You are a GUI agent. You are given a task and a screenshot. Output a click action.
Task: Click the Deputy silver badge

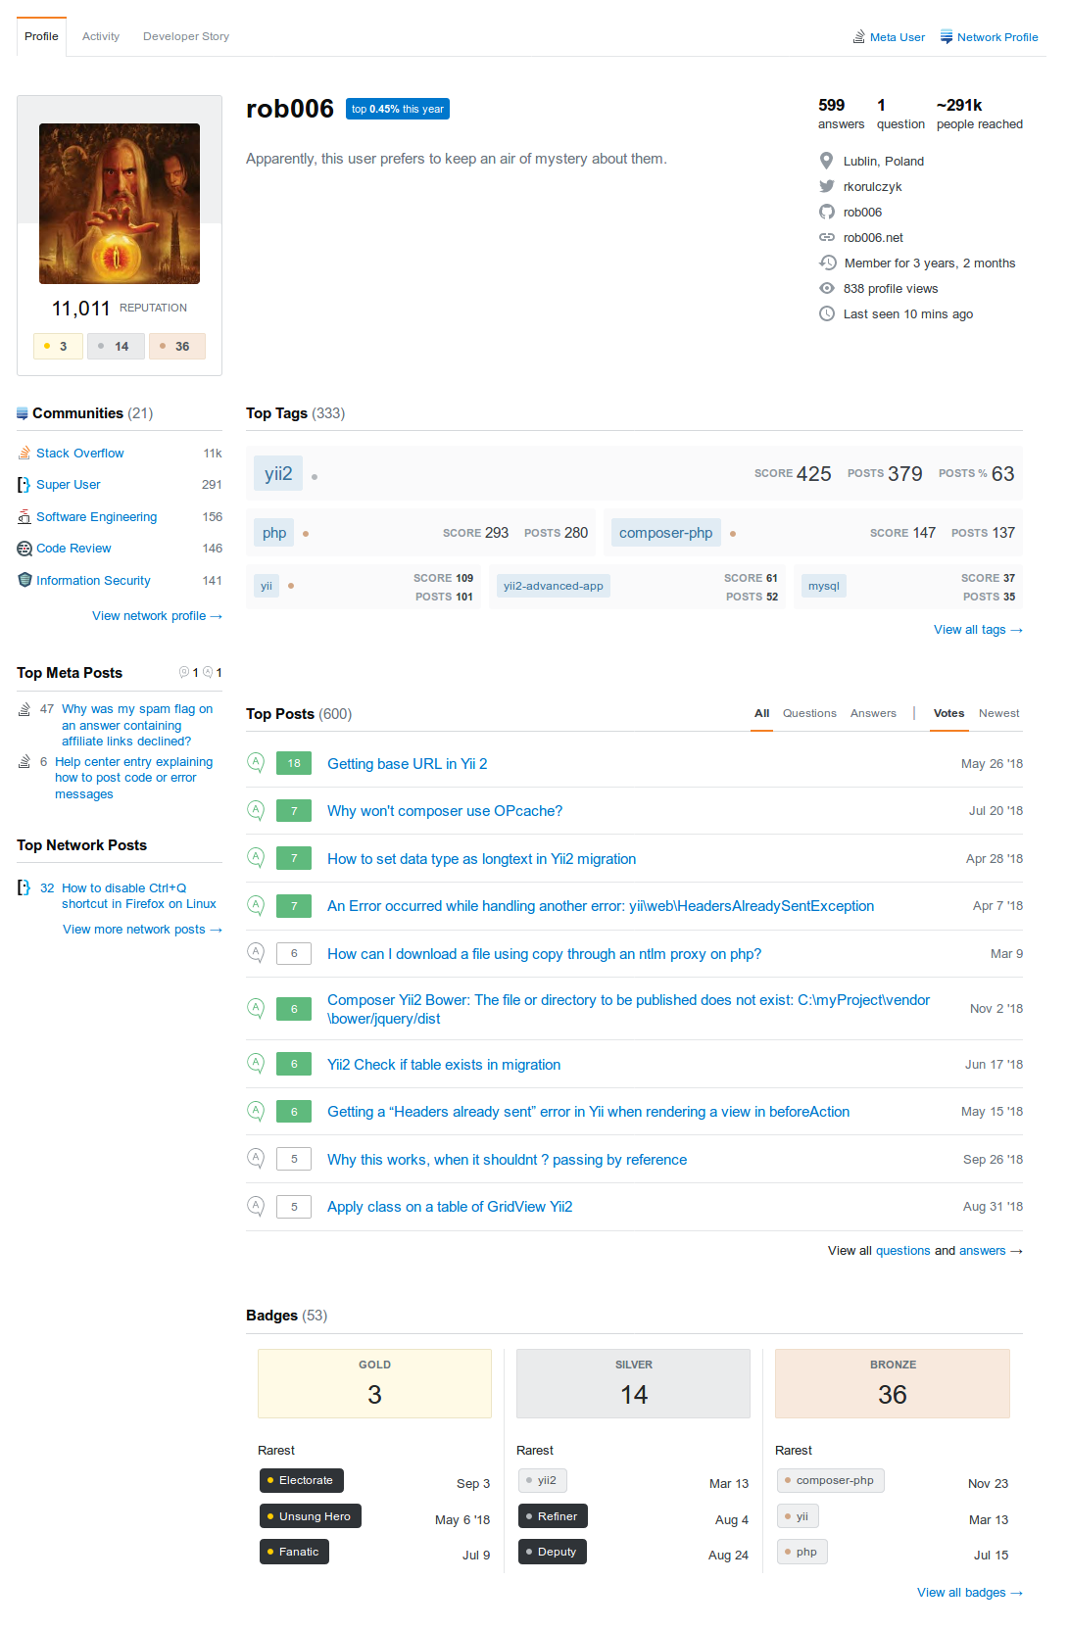[552, 1552]
